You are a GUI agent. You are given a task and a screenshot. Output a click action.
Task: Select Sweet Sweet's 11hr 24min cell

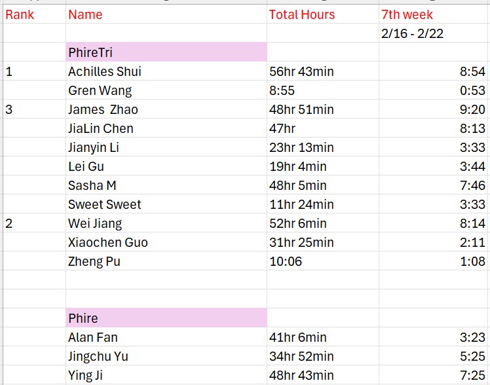322,204
